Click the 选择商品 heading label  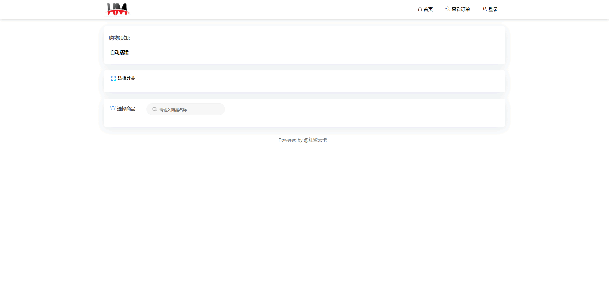pos(126,109)
